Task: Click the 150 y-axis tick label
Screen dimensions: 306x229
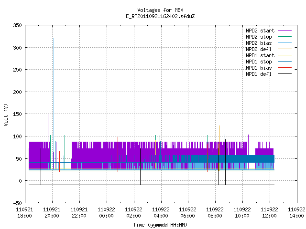Action: 17,114
